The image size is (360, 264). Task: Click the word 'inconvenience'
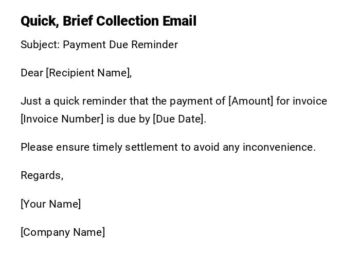[x=278, y=147]
